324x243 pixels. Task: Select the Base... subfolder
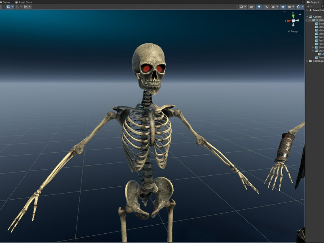320,23
